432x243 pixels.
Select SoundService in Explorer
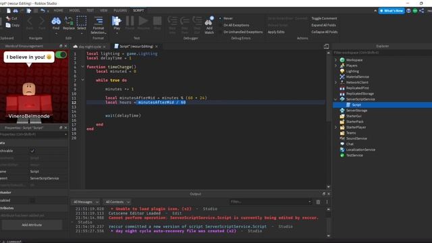pyautogui.click(x=356, y=138)
